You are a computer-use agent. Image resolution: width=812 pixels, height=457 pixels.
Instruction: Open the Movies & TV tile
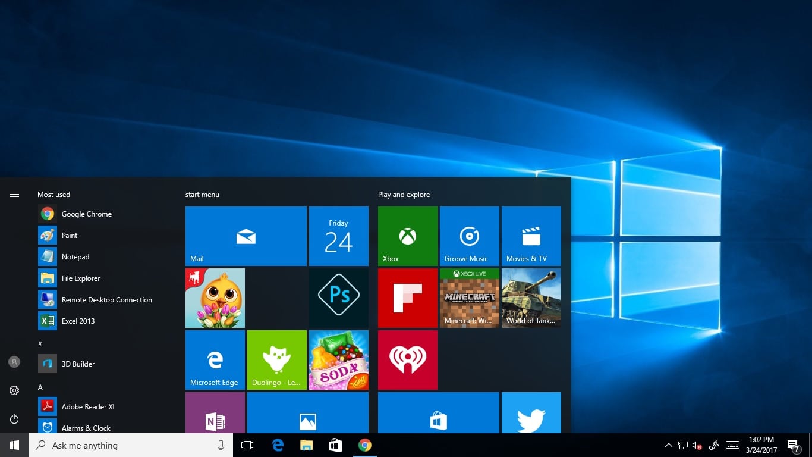point(531,236)
